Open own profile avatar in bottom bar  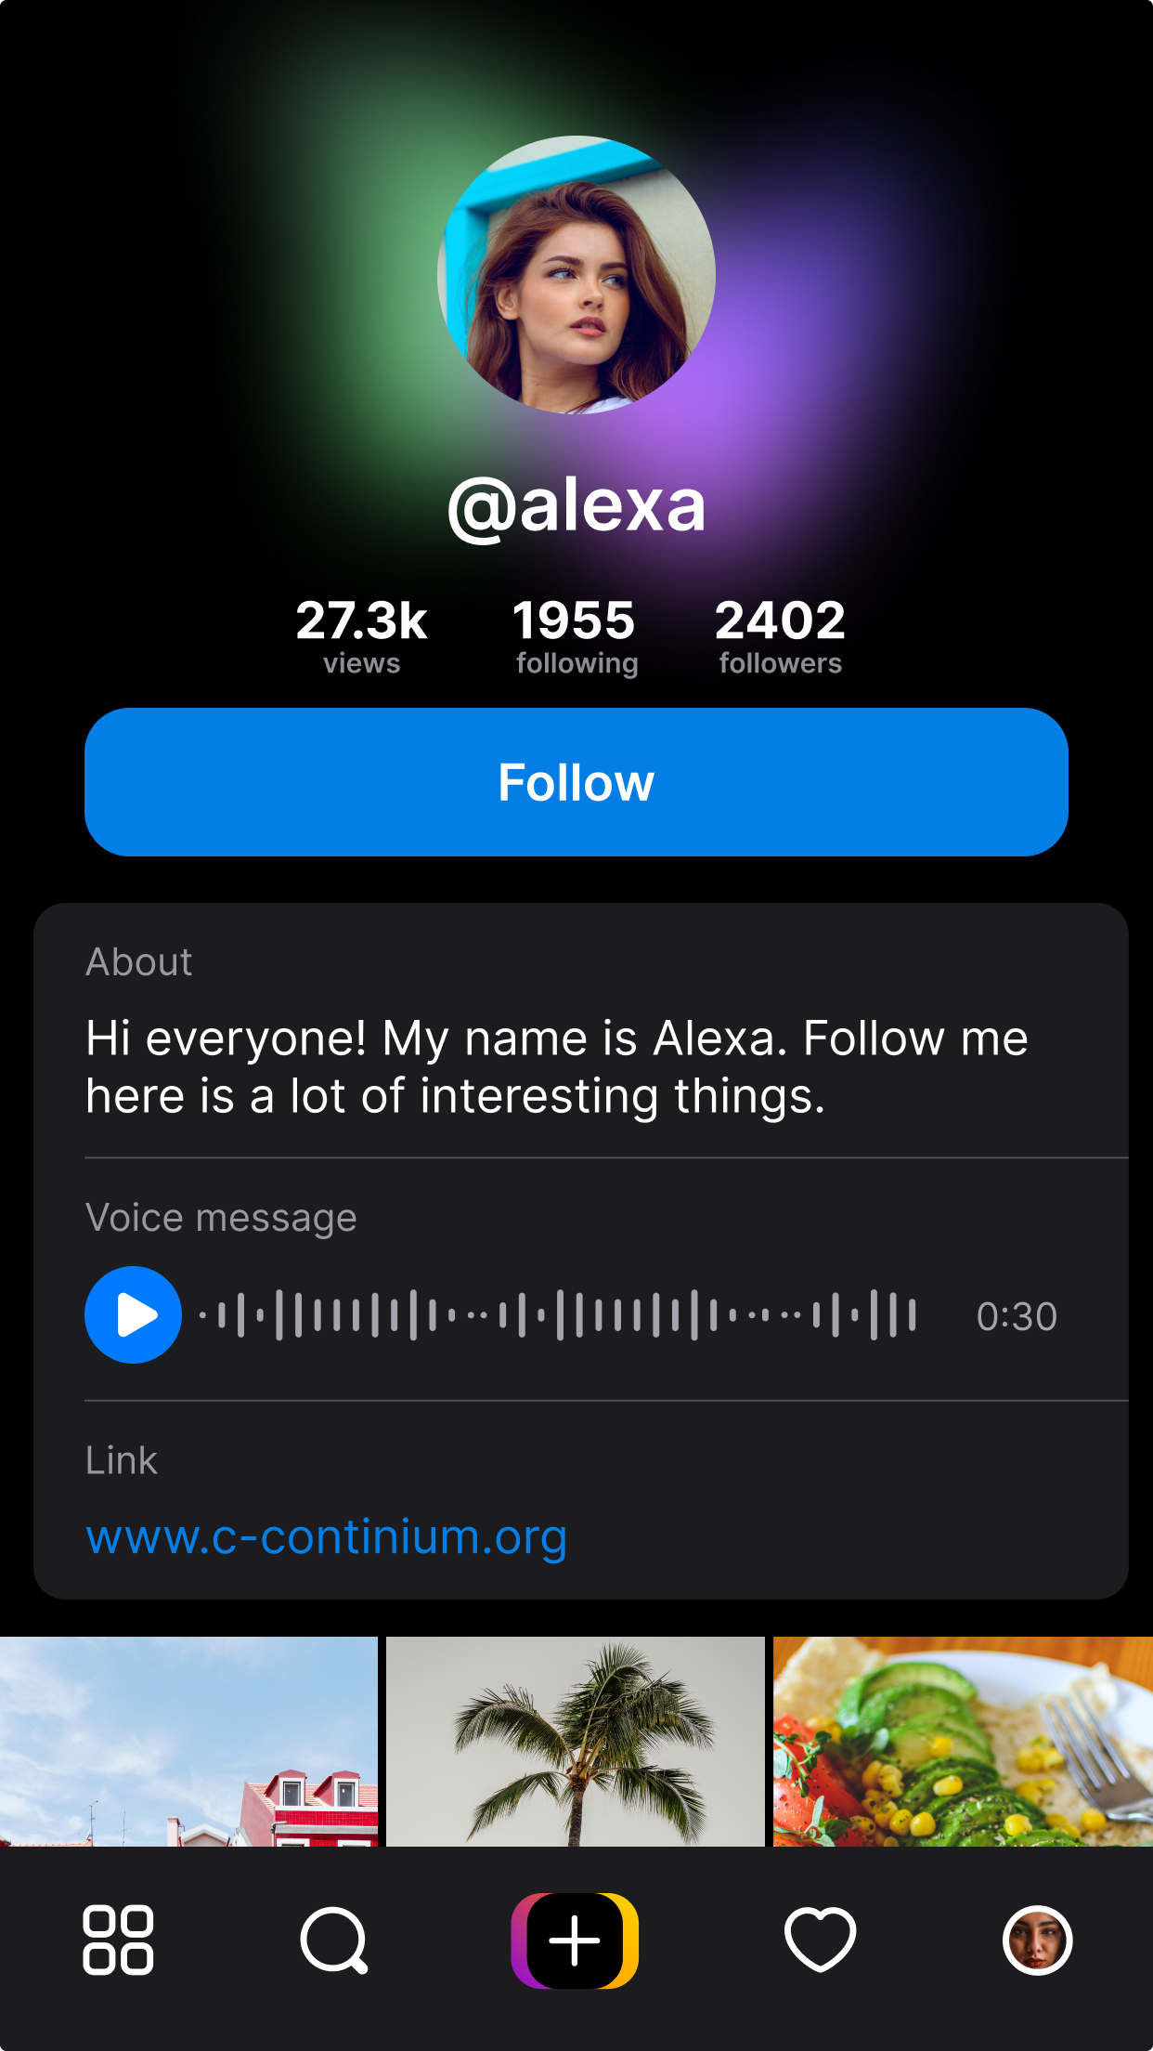pos(1037,1940)
